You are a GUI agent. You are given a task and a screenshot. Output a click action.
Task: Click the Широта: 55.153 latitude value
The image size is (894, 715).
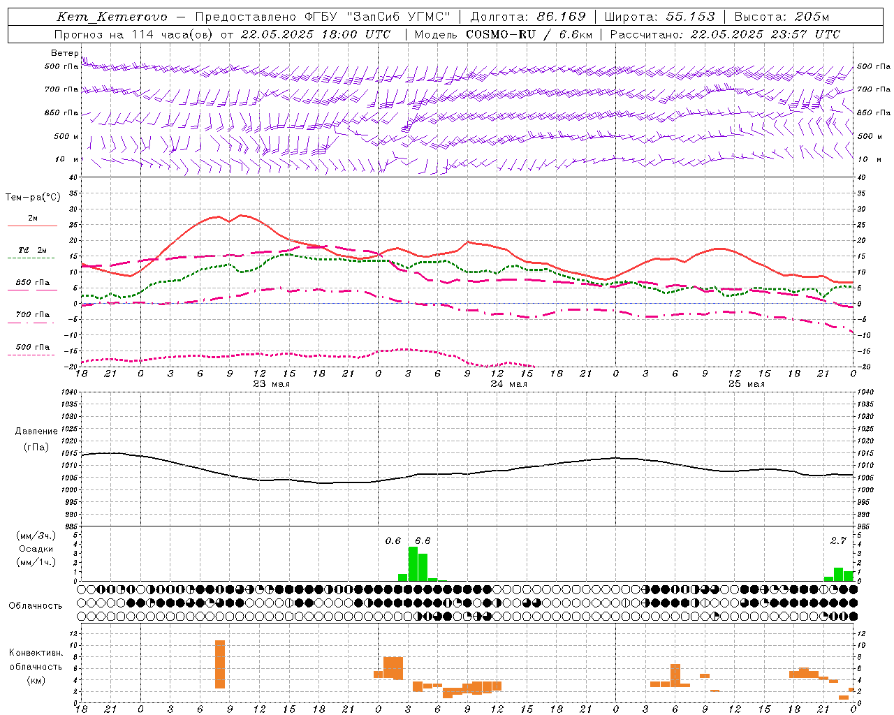point(660,17)
